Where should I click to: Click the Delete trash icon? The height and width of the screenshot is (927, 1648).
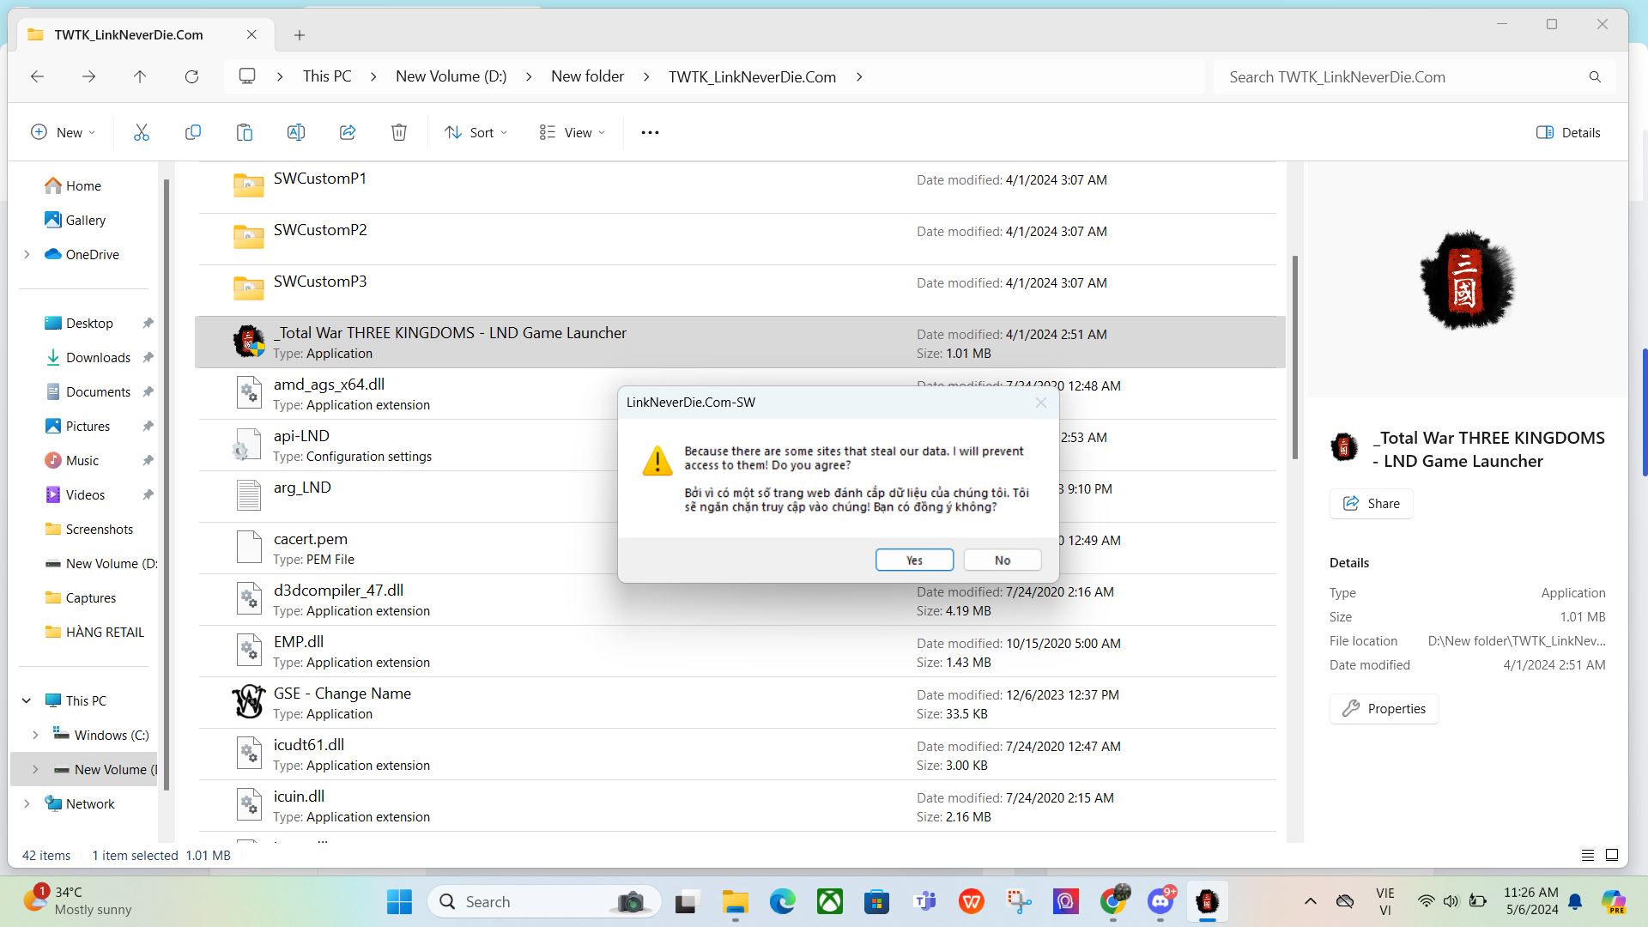coord(399,132)
